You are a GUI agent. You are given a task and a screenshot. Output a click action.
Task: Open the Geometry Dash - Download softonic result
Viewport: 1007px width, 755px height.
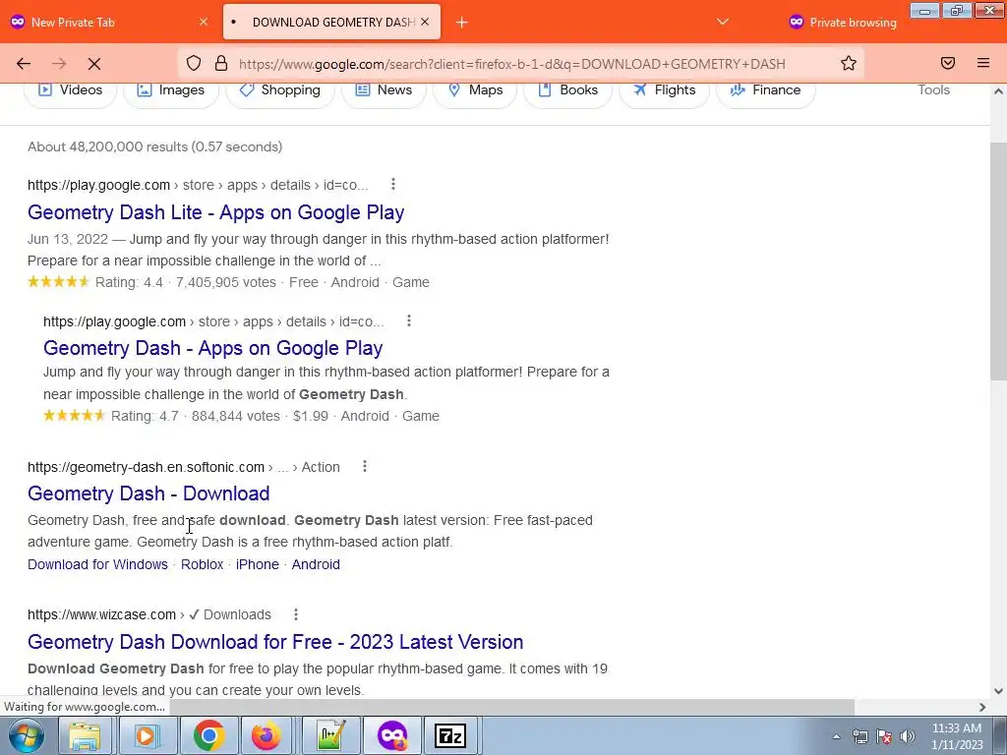pyautogui.click(x=148, y=494)
